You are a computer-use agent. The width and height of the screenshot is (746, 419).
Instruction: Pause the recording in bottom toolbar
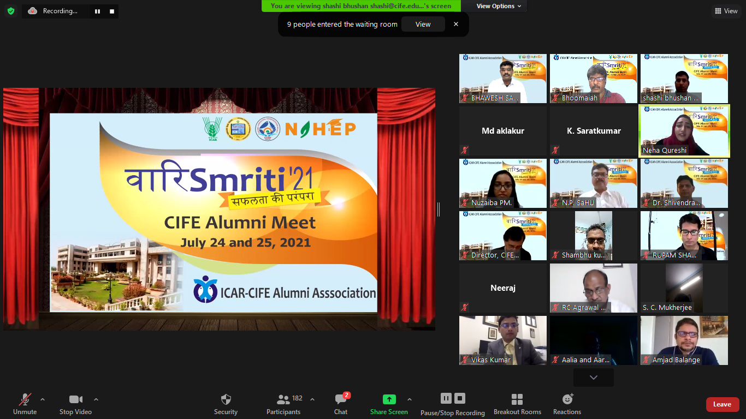tap(446, 398)
